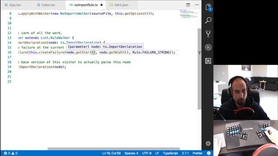Viewport: 278px width, 156px height.
Task: Click 'sourceFile' on line 8
Action: click(x=101, y=13)
